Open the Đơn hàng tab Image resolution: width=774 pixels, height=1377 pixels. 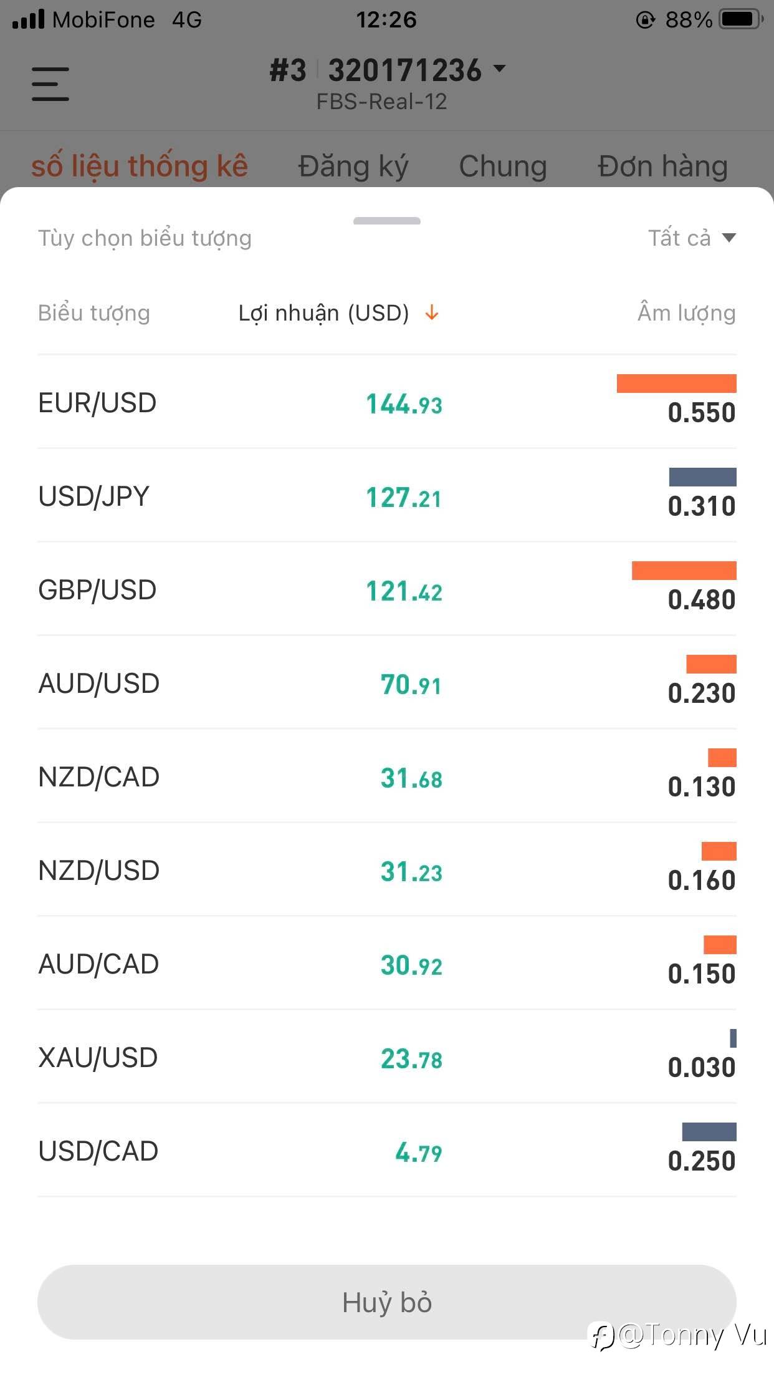click(662, 167)
